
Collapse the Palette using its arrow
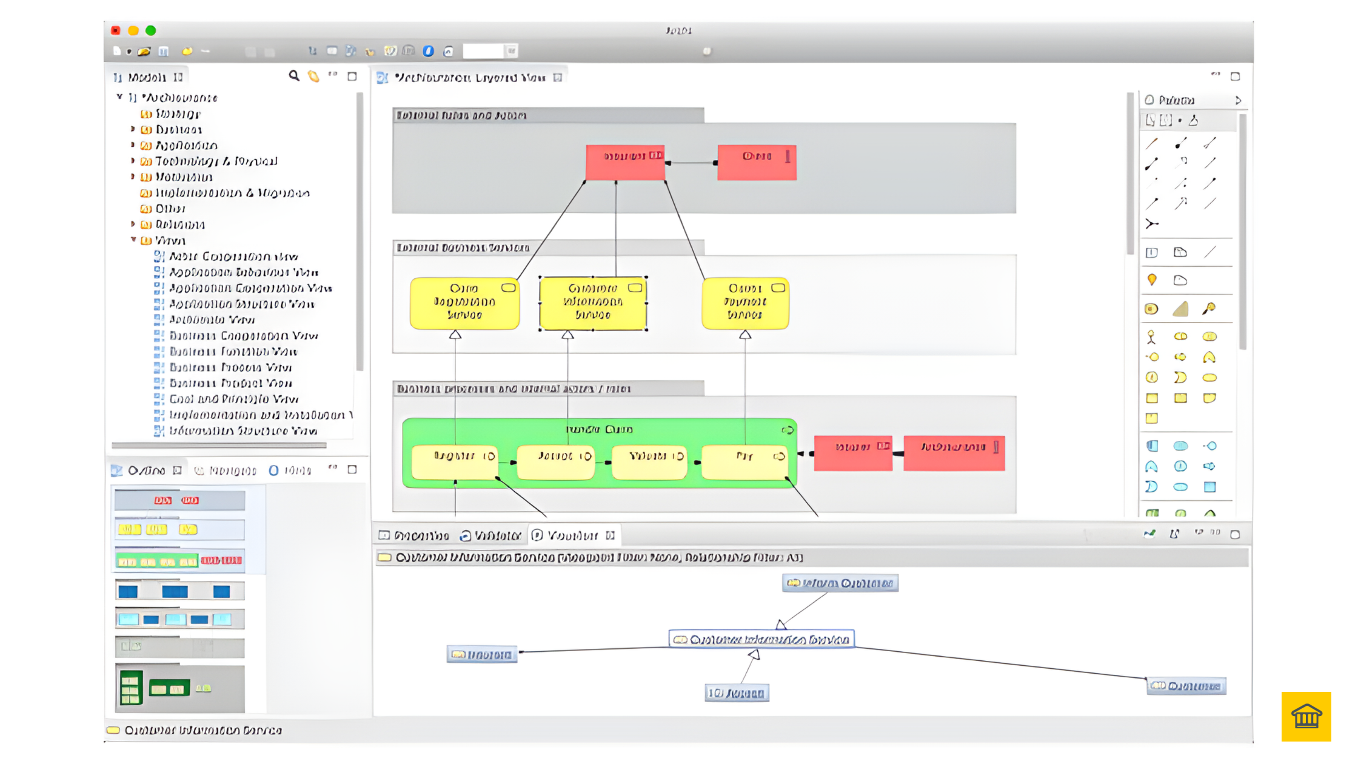pos(1238,100)
